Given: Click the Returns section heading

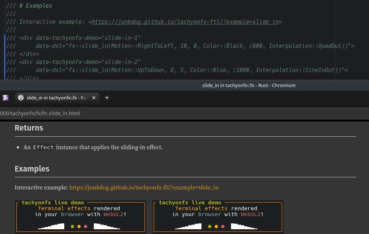Looking at the screenshot, I should pyautogui.click(x=29, y=128).
